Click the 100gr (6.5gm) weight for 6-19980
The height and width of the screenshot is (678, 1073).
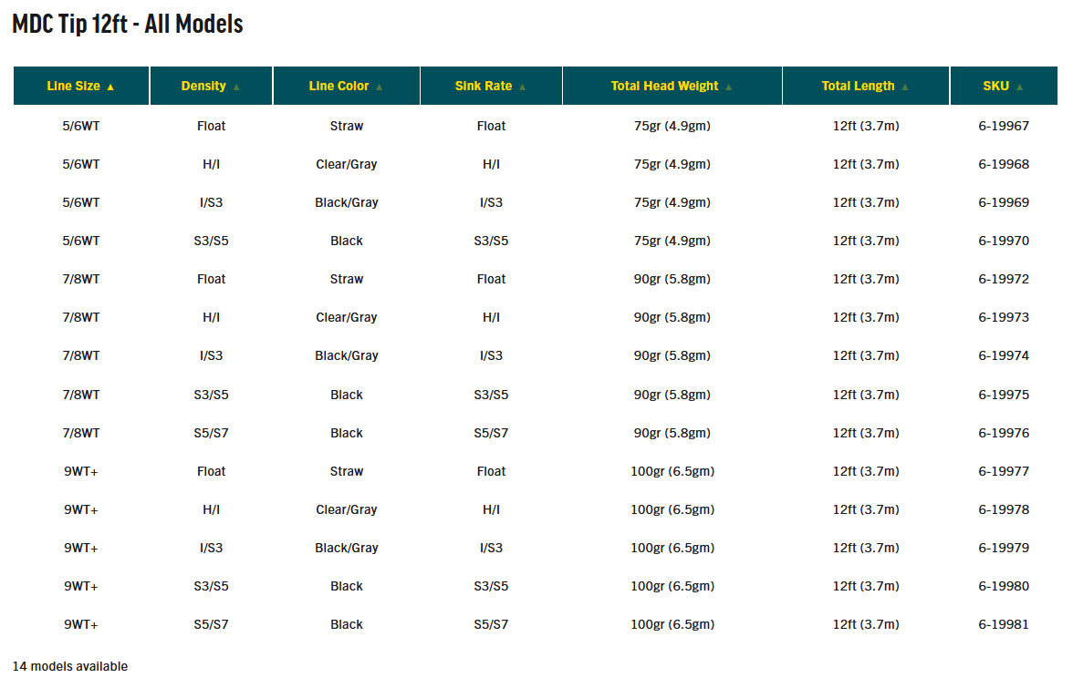point(672,586)
